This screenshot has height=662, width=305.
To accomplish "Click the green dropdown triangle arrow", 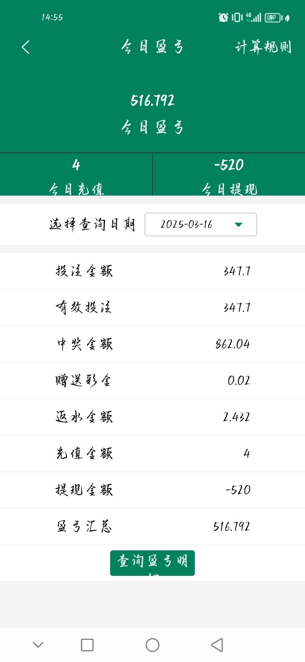I will [238, 224].
